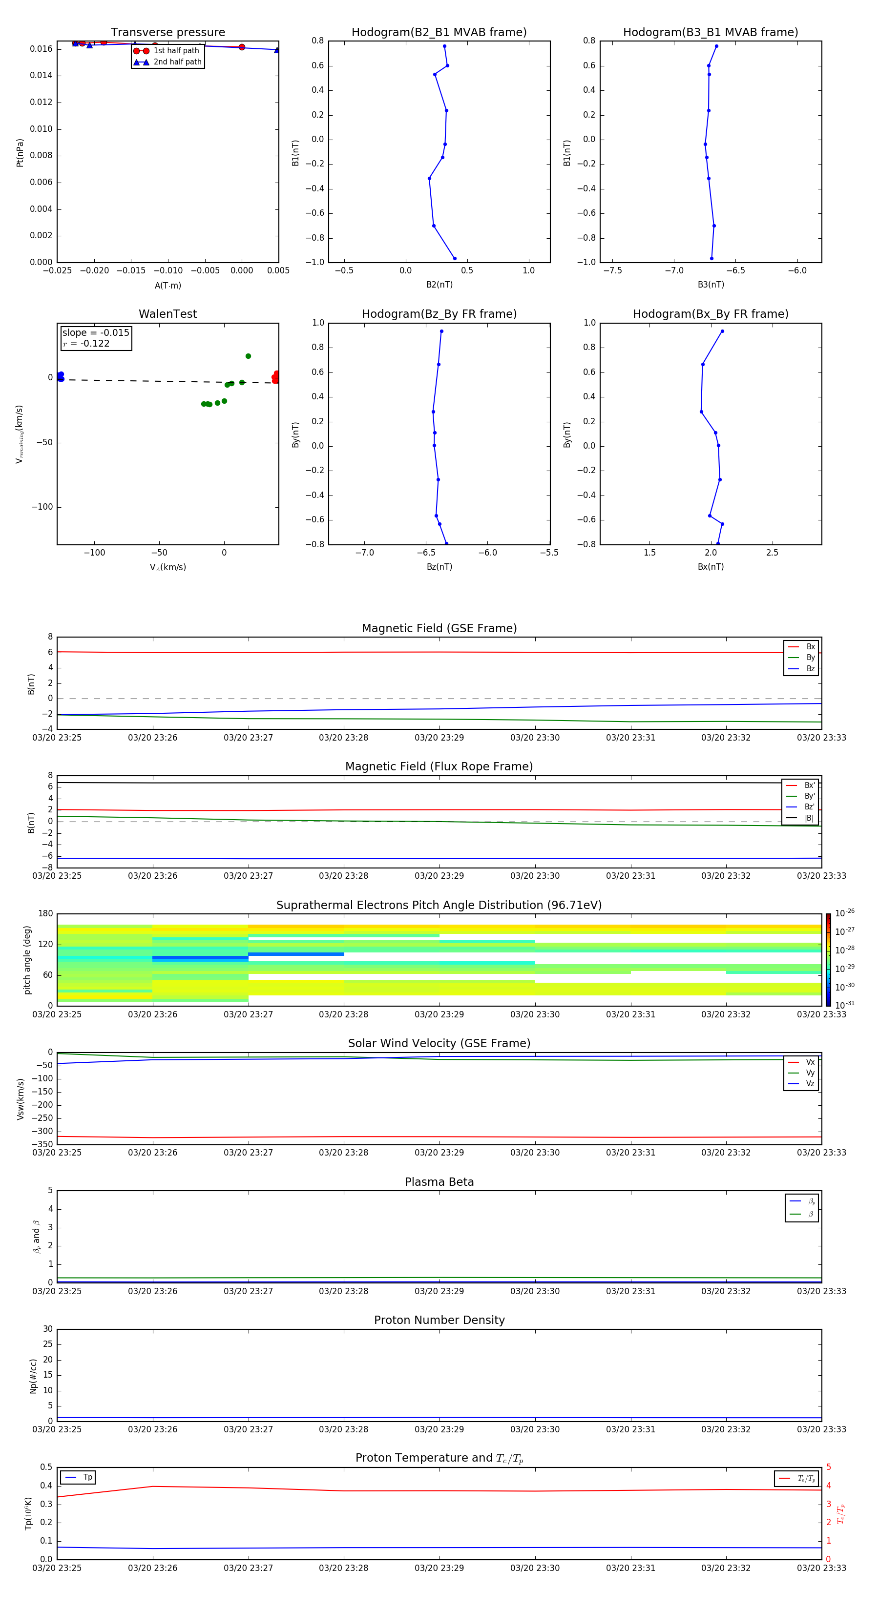Click the B3(nT) axis label
The width and height of the screenshot is (879, 1611).
711,285
